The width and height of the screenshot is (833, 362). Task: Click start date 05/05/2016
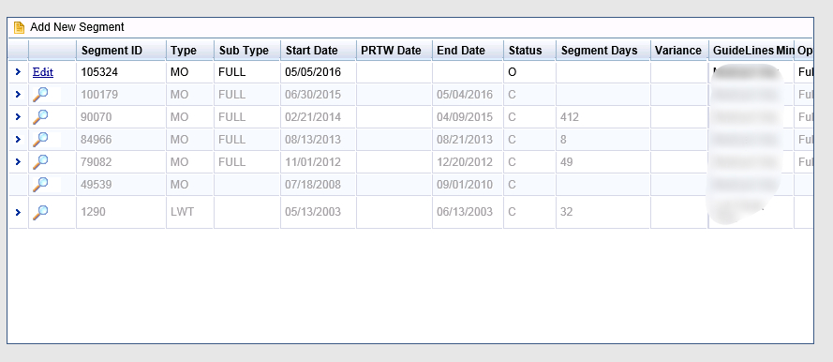coord(313,72)
